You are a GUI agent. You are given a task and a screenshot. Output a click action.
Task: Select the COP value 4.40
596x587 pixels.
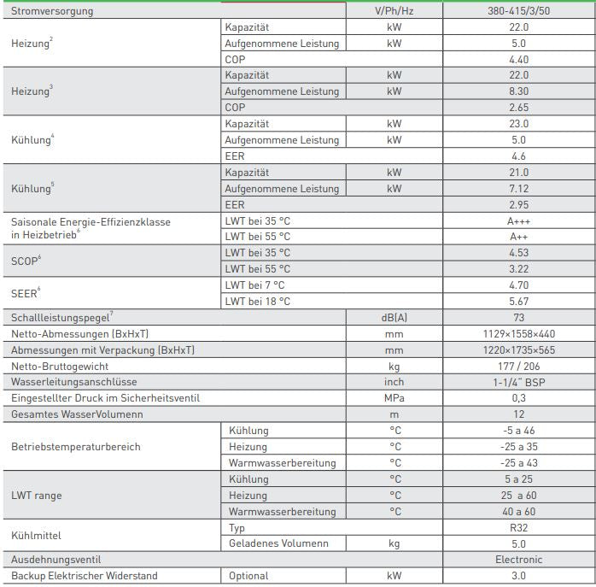pyautogui.click(x=518, y=60)
